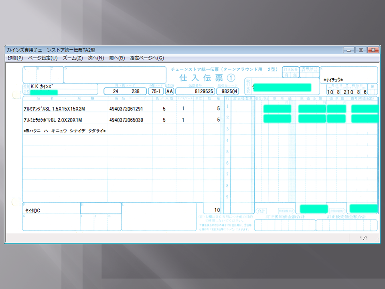The image size is (385, 289).
Task: Select the product row アルミアングルSL 1.5X15X15X2M
Action: (55, 109)
